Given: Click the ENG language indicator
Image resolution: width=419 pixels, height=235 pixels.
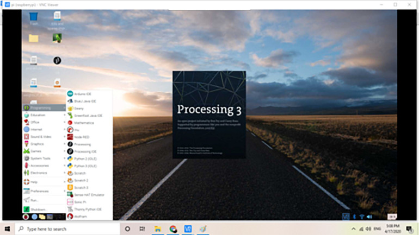Looking at the screenshot, I should coord(377,228).
